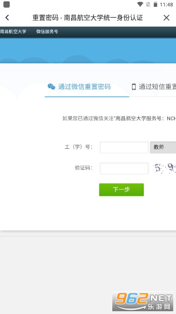This screenshot has height=314, width=176.
Task: Refresh the captcha image
Action: tap(165, 168)
